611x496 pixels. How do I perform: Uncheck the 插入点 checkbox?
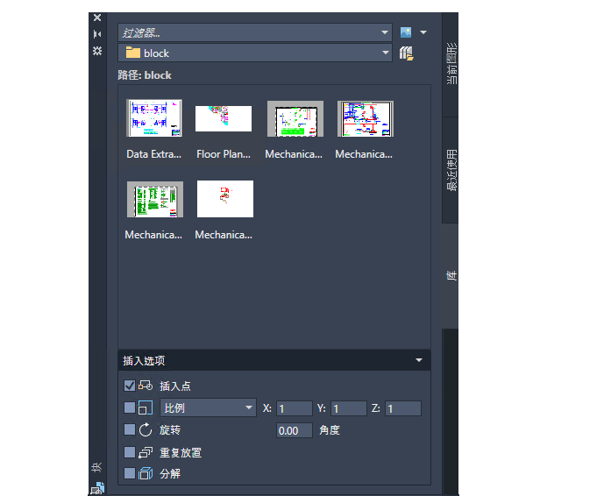click(x=130, y=386)
